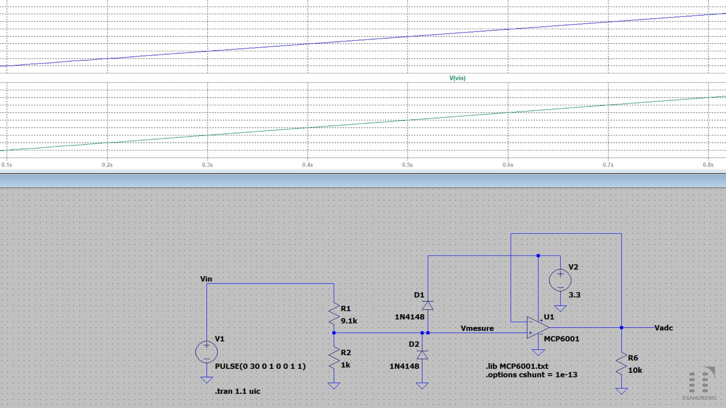Select diode D1 symbol
Viewport: 726px width, 408px height.
(x=428, y=305)
